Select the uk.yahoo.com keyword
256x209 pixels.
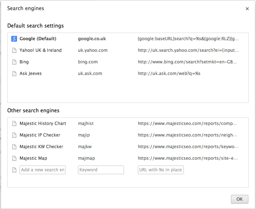tap(93, 50)
